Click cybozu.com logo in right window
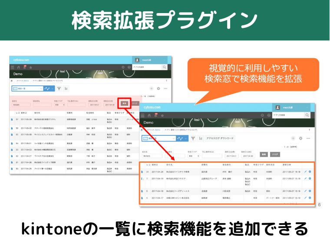 pos(152,107)
